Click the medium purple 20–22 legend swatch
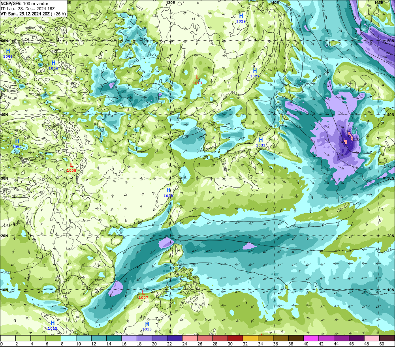Screen dimensions: 395x347 pos(160,338)
